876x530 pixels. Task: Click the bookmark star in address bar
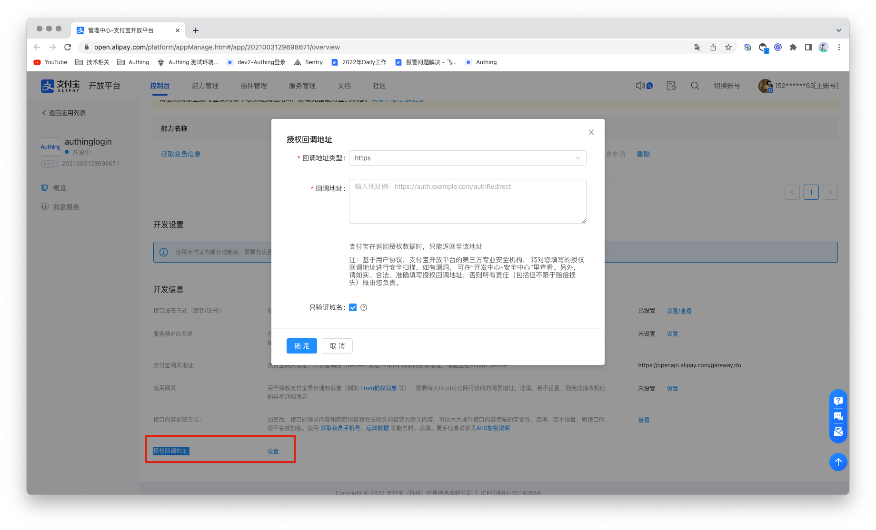click(x=728, y=47)
